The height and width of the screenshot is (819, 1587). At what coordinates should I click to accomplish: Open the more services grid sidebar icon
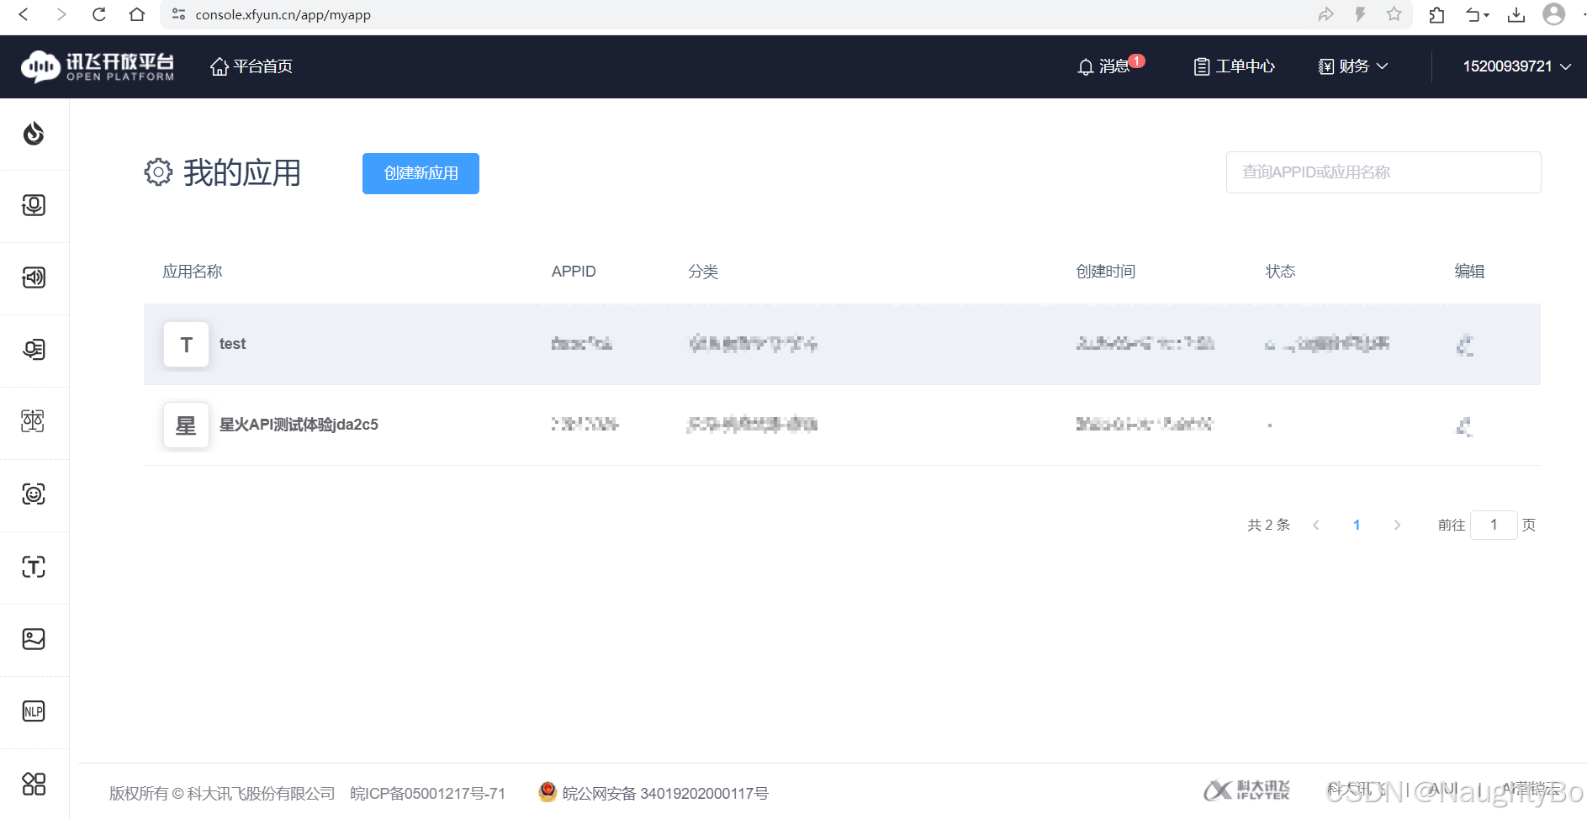click(x=34, y=784)
